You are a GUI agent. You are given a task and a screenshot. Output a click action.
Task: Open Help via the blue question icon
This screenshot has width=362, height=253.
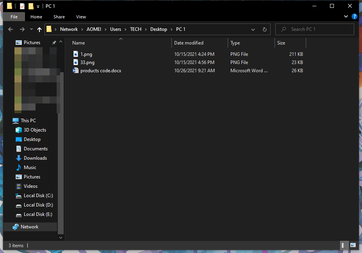tap(354, 16)
